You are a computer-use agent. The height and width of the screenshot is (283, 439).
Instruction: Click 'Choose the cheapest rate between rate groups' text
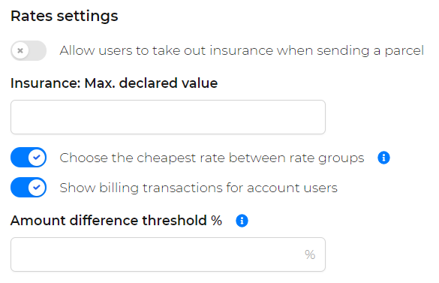[x=212, y=158]
